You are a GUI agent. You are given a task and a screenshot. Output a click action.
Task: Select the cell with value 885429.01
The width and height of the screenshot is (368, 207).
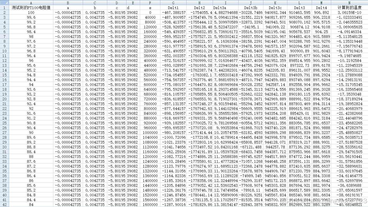pyautogui.click(x=299, y=113)
